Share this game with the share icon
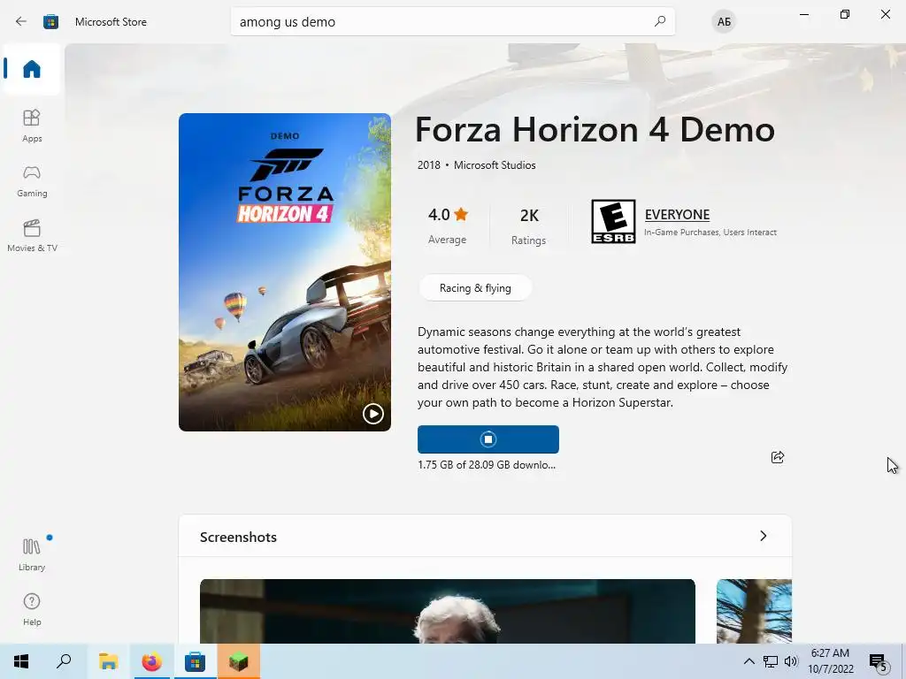The width and height of the screenshot is (906, 679). tap(778, 457)
